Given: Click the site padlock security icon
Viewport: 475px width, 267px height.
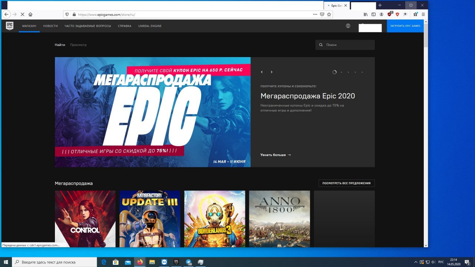Looking at the screenshot, I should [74, 14].
